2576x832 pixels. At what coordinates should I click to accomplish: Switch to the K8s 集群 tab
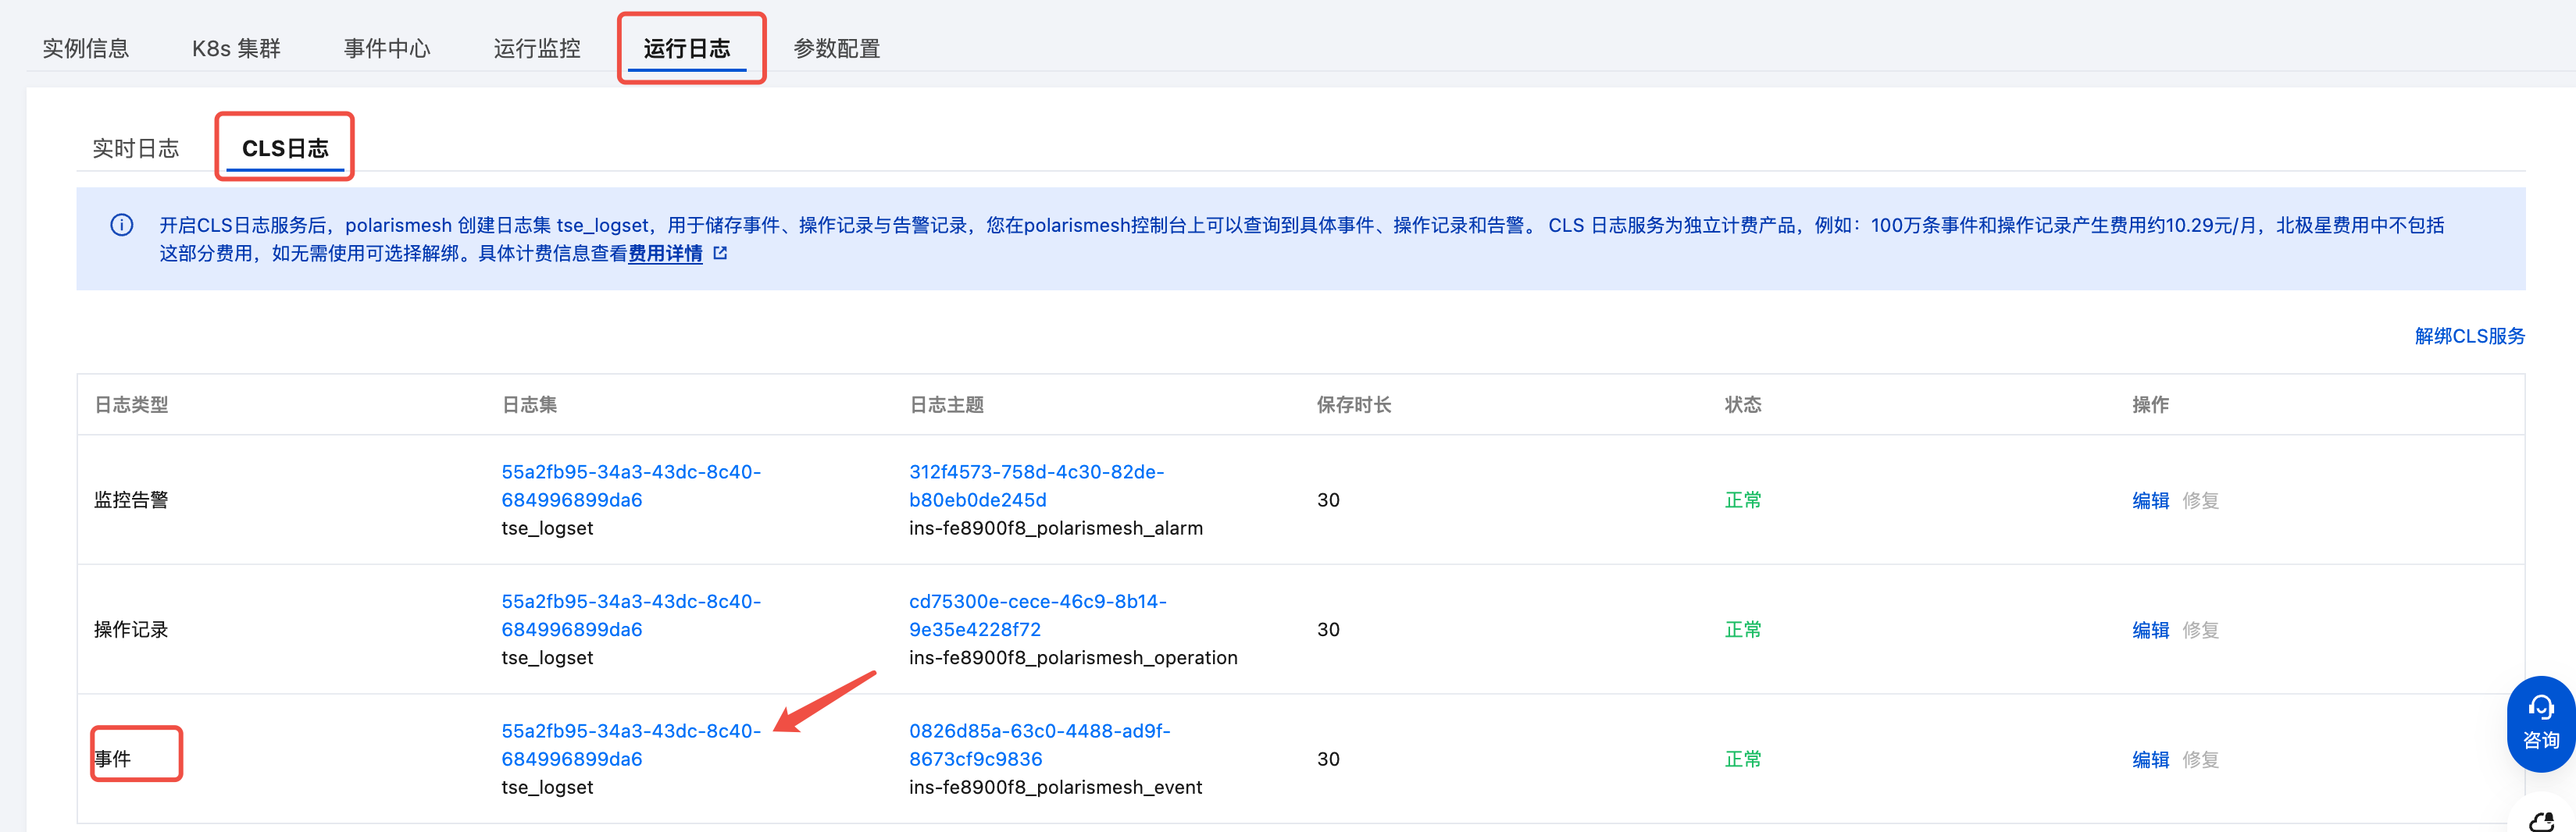click(236, 48)
